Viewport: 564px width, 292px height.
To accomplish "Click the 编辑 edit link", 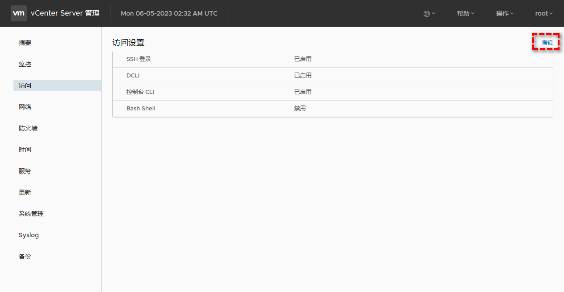I will point(547,43).
